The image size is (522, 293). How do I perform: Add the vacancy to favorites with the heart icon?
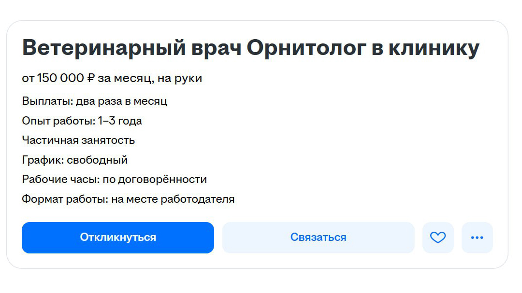click(438, 237)
